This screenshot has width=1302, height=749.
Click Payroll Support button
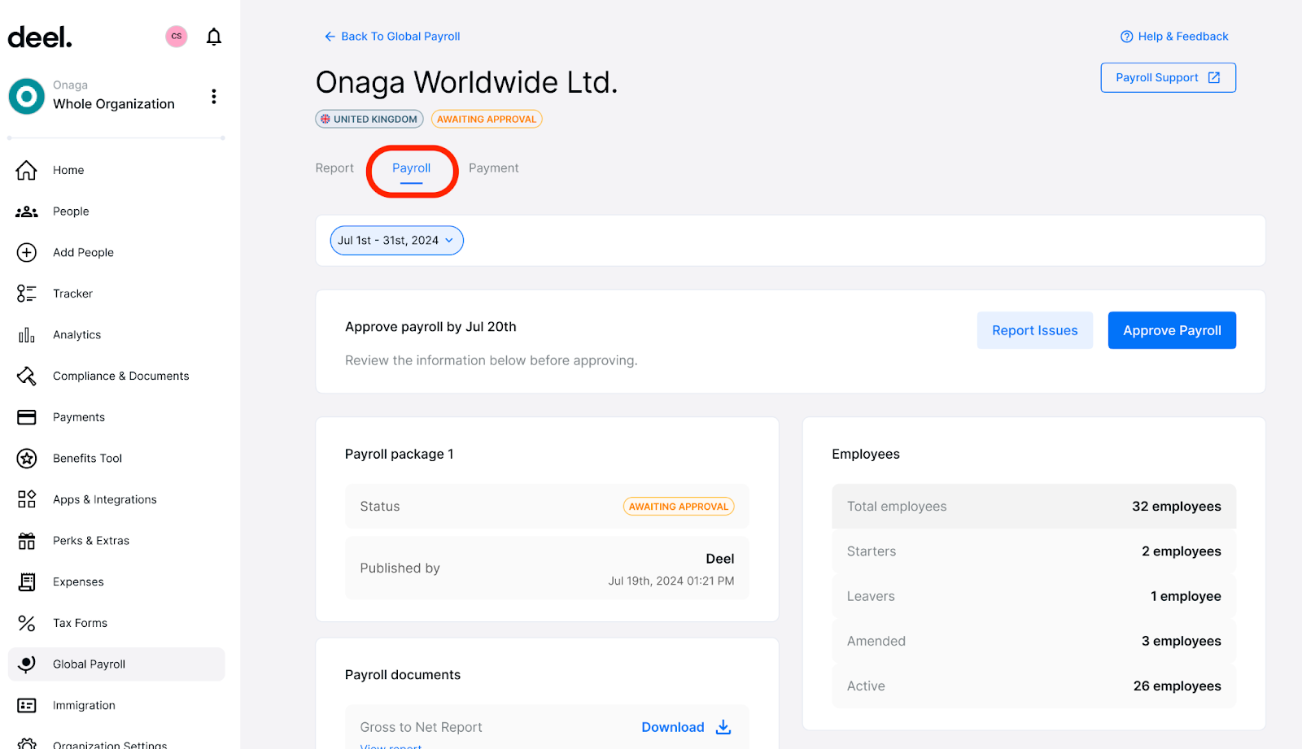[x=1168, y=77]
